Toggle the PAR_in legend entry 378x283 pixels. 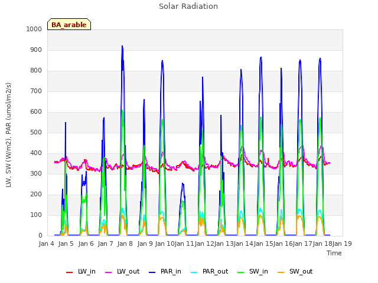tap(165, 272)
